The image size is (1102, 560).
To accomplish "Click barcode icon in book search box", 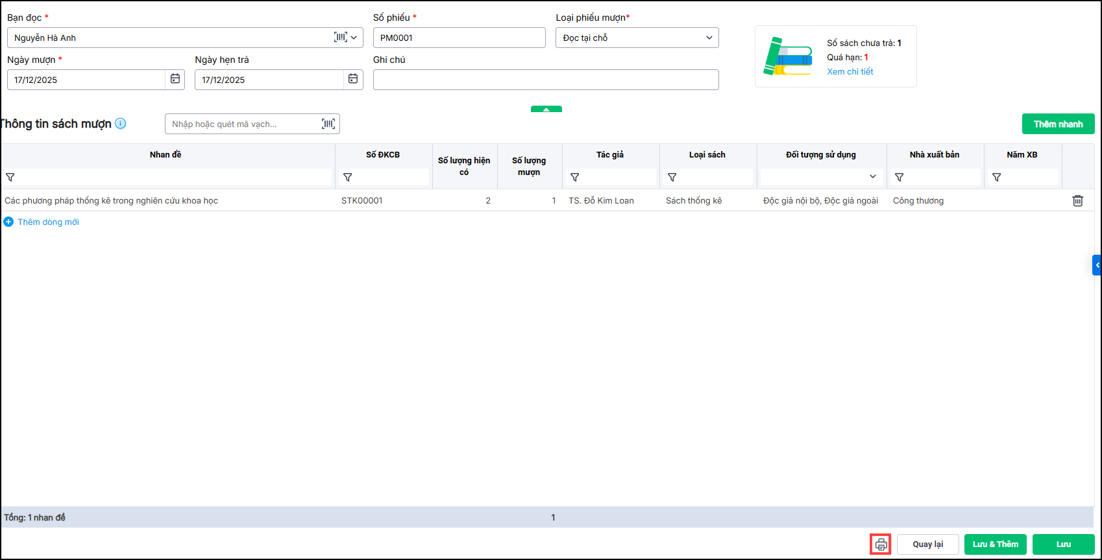I will coord(328,124).
